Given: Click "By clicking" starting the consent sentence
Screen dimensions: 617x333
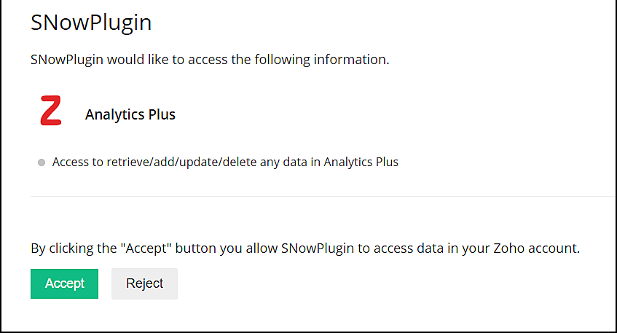Looking at the screenshot, I should tap(61, 248).
